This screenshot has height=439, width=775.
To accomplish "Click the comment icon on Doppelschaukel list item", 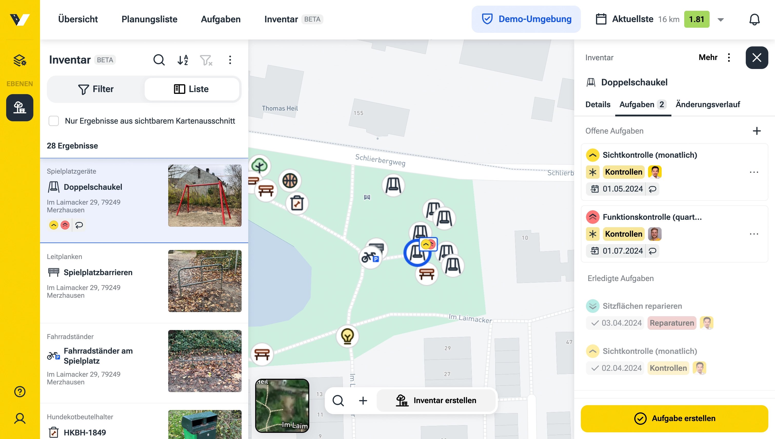I will point(79,225).
